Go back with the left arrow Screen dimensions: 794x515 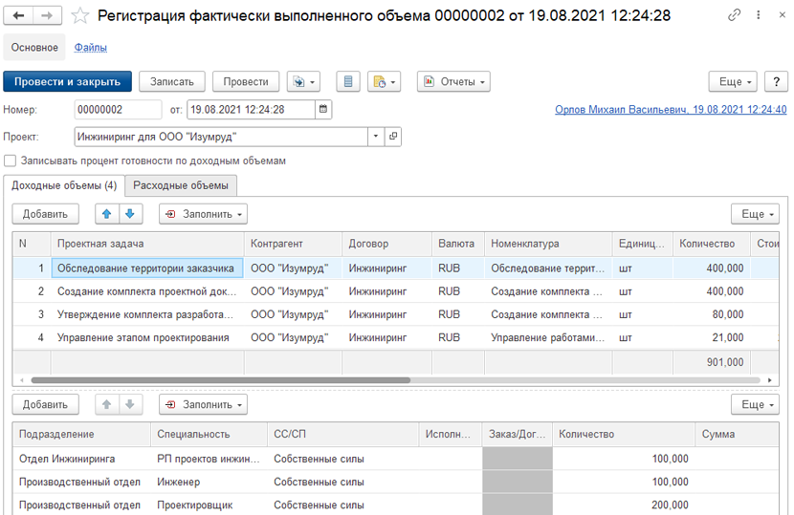point(18,15)
